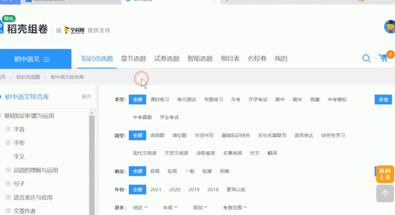Screen dimensions: 395x215
Task: Open the 细目表 tab
Action: coord(230,59)
